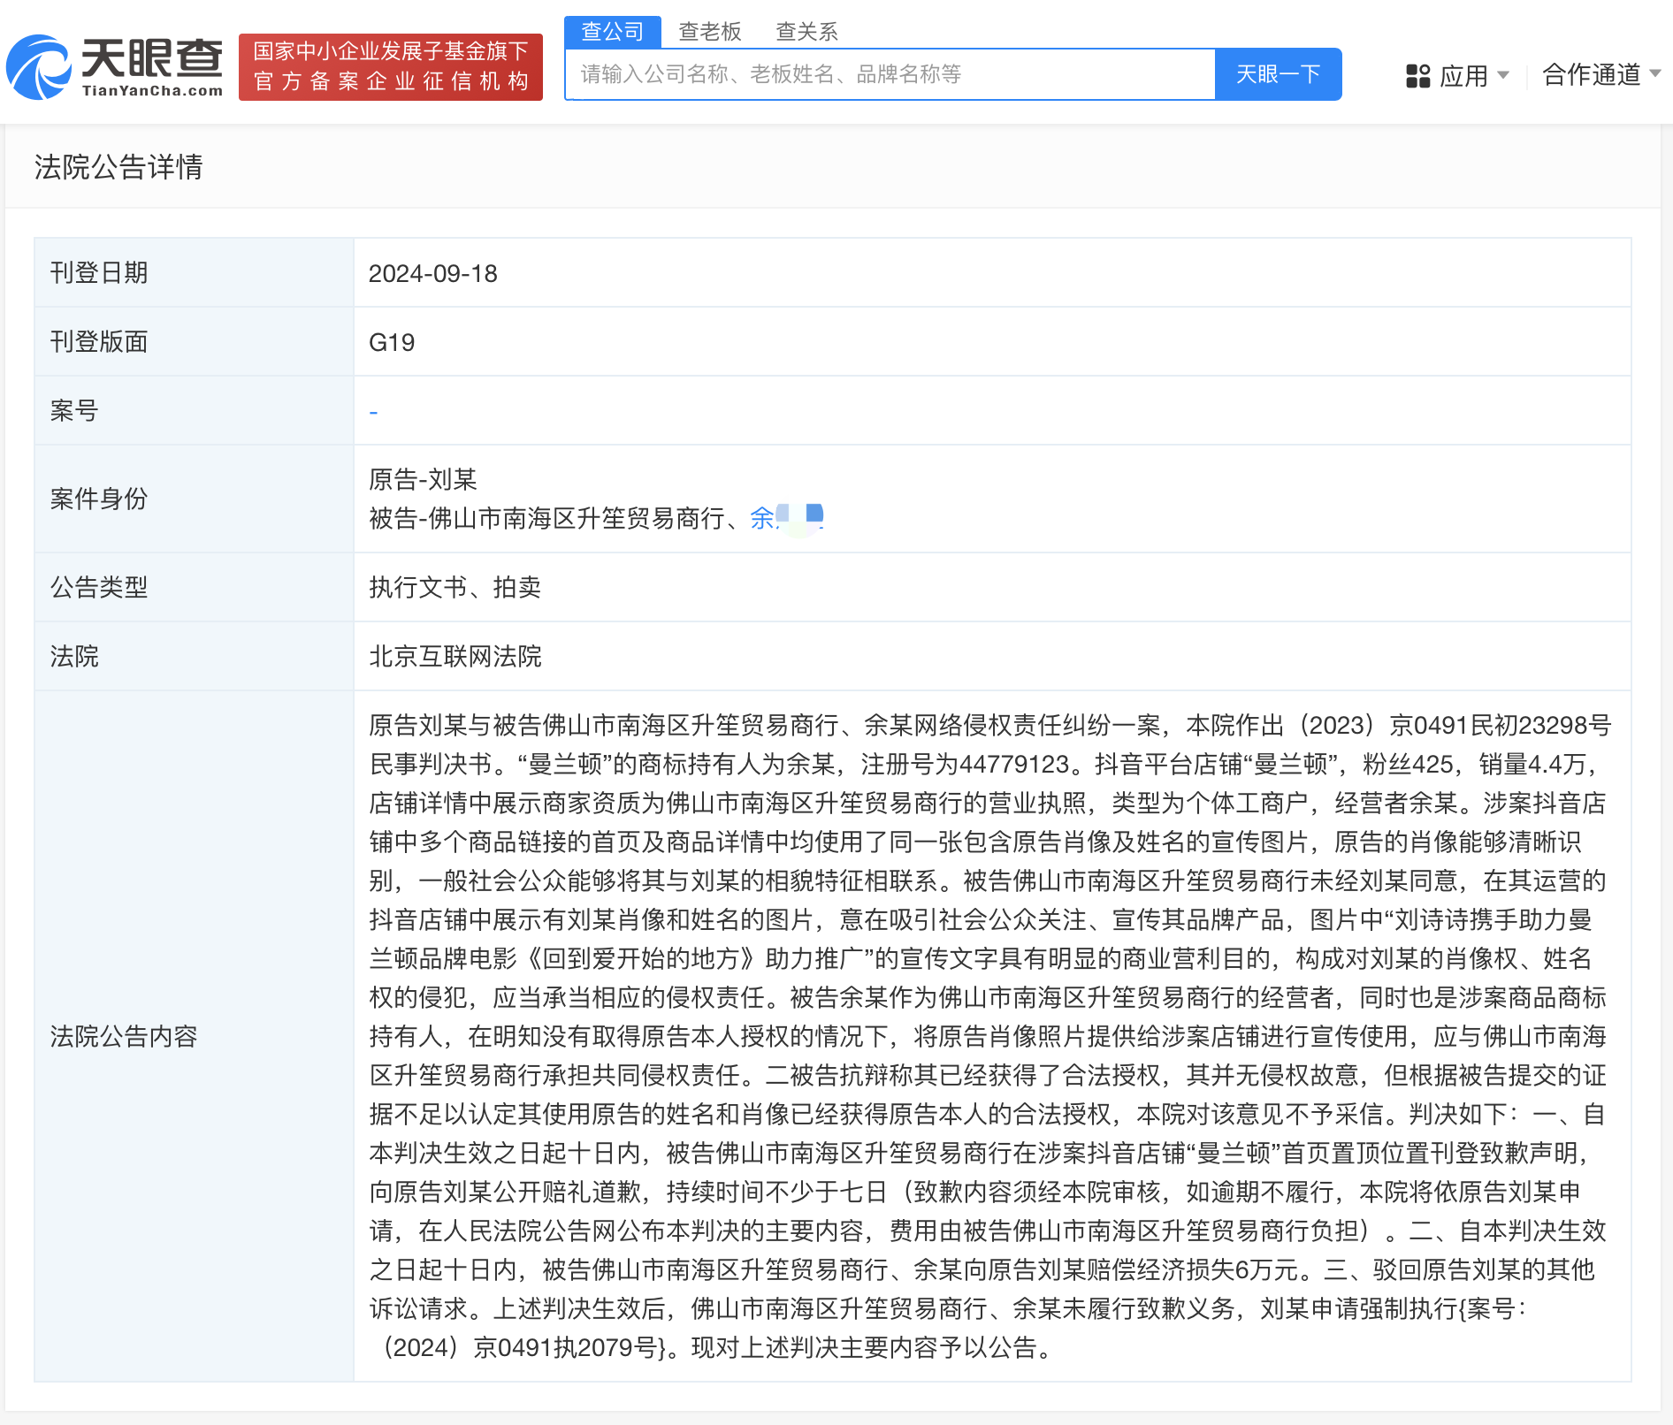The width and height of the screenshot is (1673, 1425).
Task: Click the red 国家中小企业发展子基金 banner
Action: [392, 67]
